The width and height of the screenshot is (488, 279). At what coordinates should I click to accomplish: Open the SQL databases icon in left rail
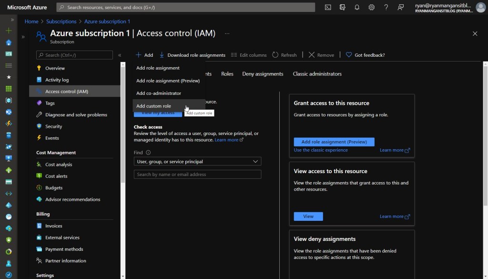pyautogui.click(x=9, y=135)
